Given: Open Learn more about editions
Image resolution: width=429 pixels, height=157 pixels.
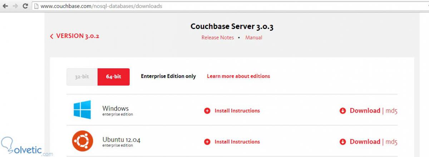Looking at the screenshot, I should point(238,76).
